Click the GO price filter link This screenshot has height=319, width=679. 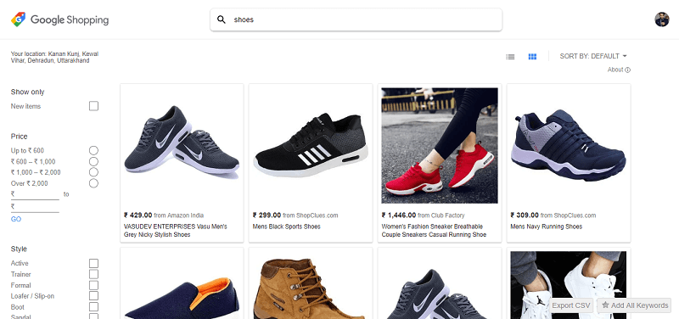click(16, 219)
